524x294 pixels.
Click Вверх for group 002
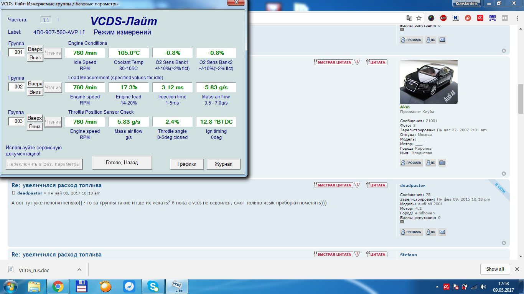[35, 84]
